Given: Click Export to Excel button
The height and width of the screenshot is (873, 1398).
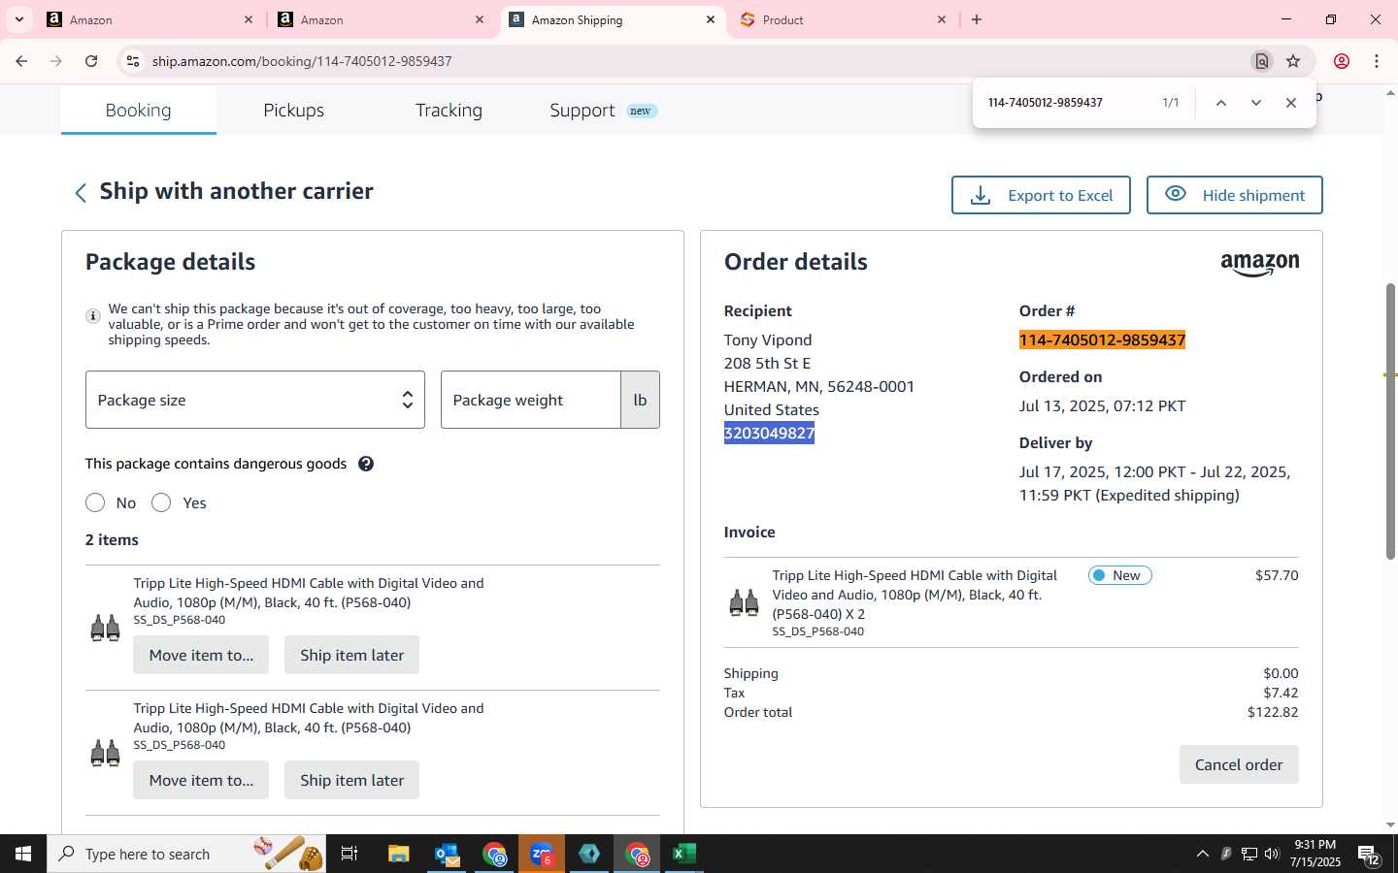Looking at the screenshot, I should click(1041, 195).
